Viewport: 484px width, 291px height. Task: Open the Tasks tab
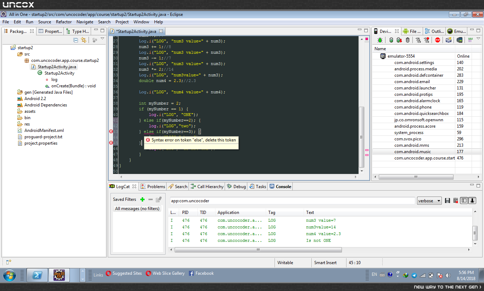258,186
